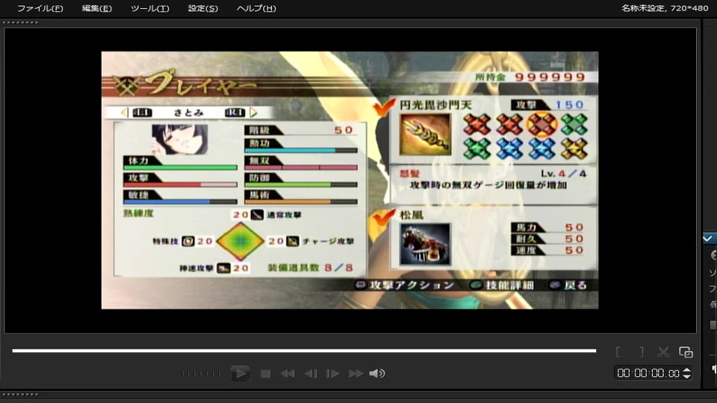
Task: Click the rainbow diamond proficiency chart
Action: point(240,241)
